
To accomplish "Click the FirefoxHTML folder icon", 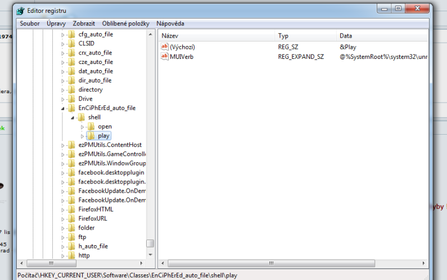I will point(71,209).
